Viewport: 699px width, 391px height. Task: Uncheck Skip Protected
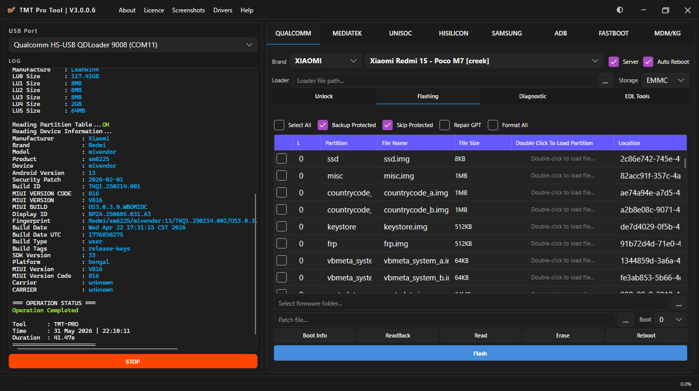(x=388, y=125)
